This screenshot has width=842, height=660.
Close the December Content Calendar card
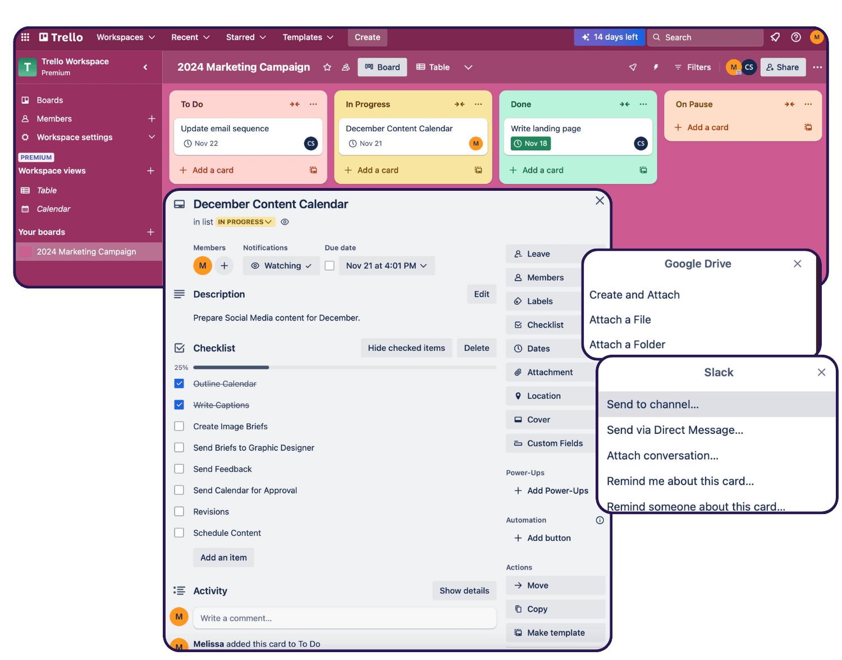(x=600, y=201)
